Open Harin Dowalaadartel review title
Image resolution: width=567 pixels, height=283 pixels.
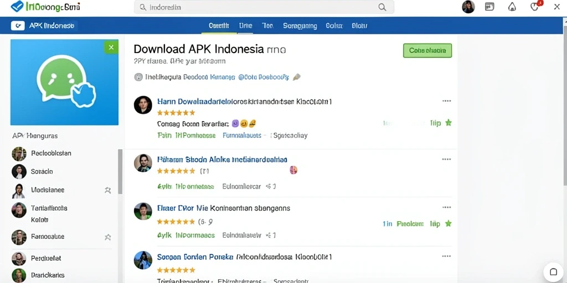pos(244,102)
